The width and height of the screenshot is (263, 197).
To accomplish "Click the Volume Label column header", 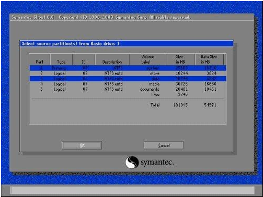I will [x=148, y=59].
